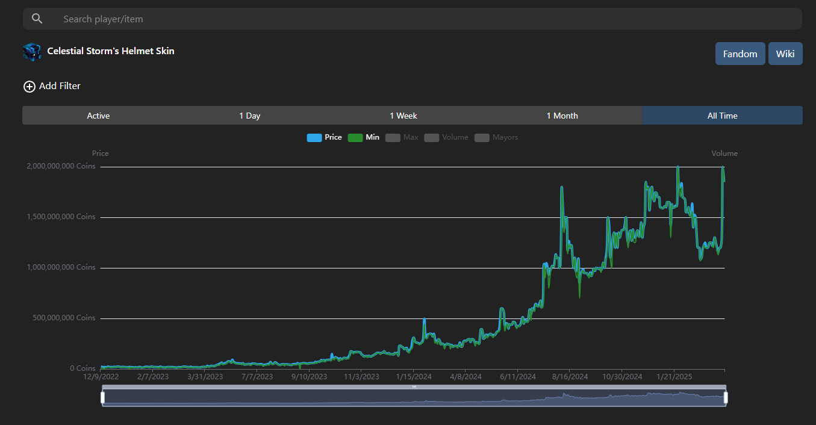816x425 pixels.
Task: Click the 1/21/2025 date label
Action: click(674, 377)
